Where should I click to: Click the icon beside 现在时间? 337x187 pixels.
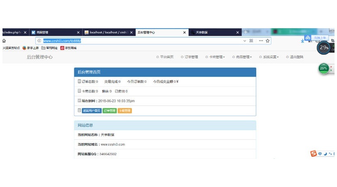(x=79, y=100)
